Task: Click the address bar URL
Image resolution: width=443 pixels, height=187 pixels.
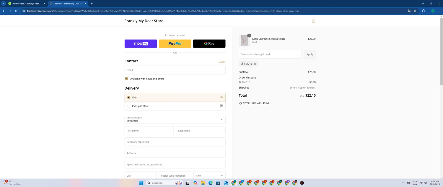Action: coord(163,11)
